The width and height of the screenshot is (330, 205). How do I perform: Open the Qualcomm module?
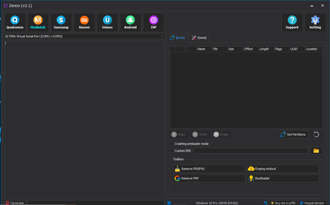(x=15, y=22)
